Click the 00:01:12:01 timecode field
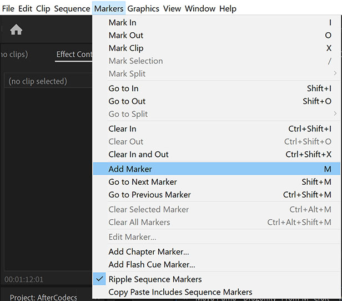The height and width of the screenshot is (301, 342). coord(24,279)
